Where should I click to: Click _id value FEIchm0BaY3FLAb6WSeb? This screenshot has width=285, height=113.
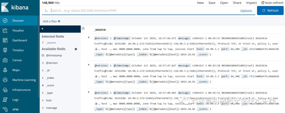(264, 76)
